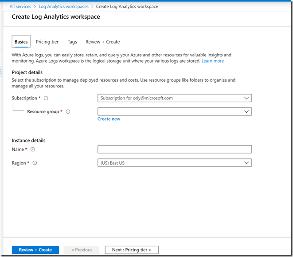Click the Create Log Analytics workspace breadcrumb text

point(127,6)
